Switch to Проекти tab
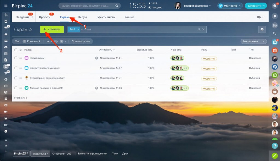This screenshot has height=161, width=280. (45, 17)
